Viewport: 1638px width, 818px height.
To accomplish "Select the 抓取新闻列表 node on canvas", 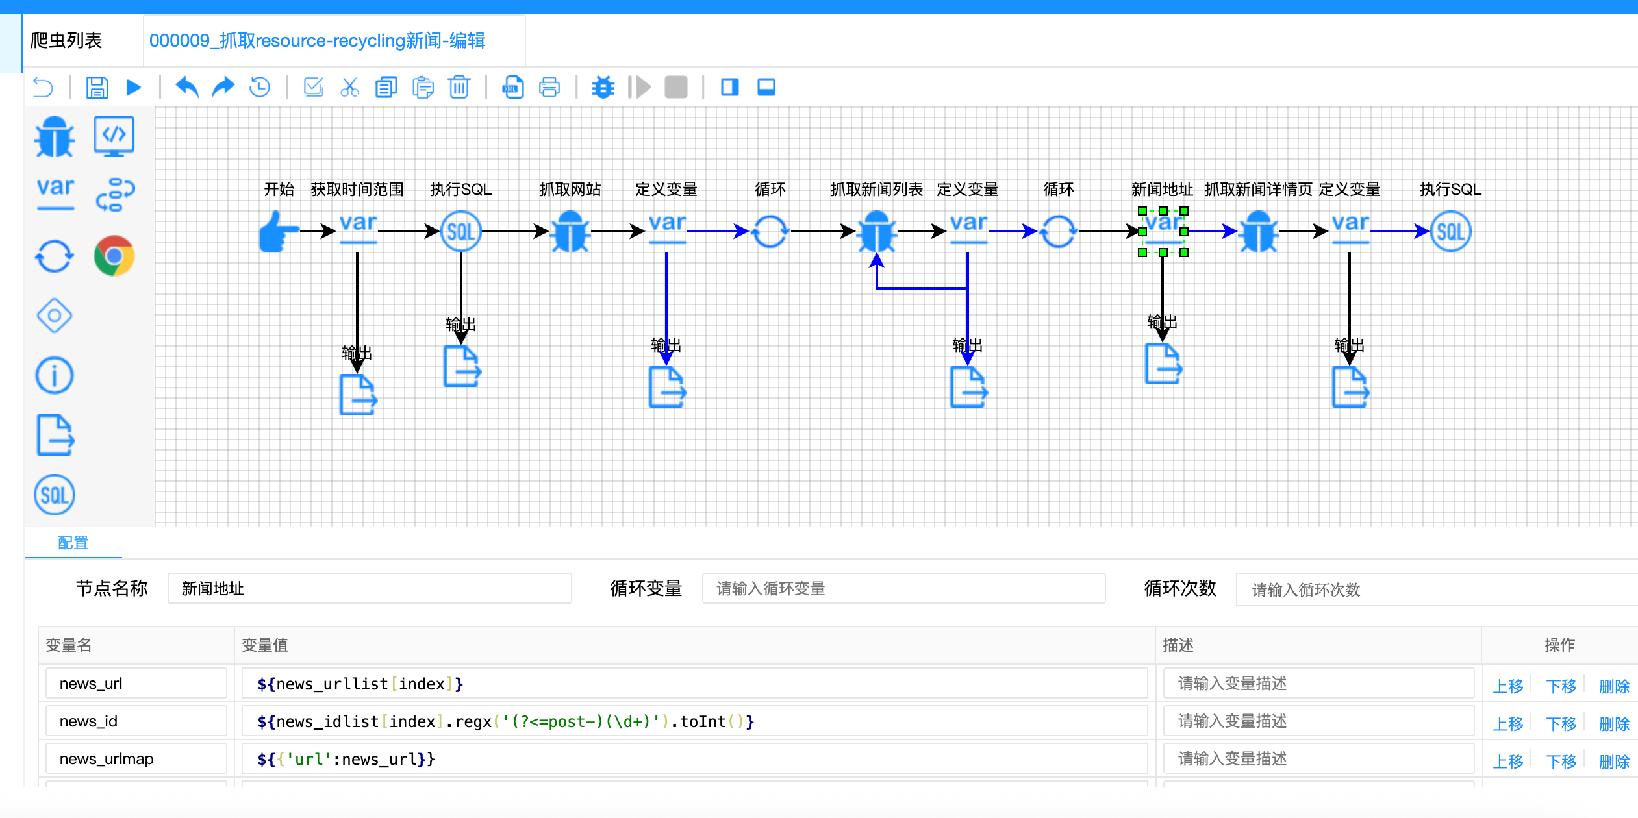I will point(876,232).
